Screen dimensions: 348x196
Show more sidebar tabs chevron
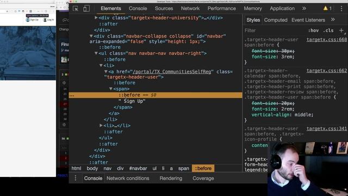[x=333, y=20]
